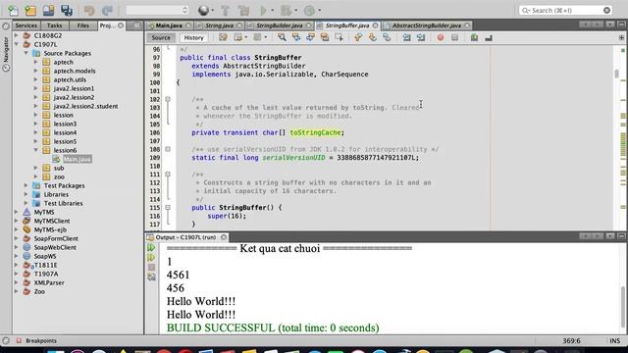Image resolution: width=628 pixels, height=353 pixels.
Task: Collapse the comment fold at line 102
Action: pos(168,99)
